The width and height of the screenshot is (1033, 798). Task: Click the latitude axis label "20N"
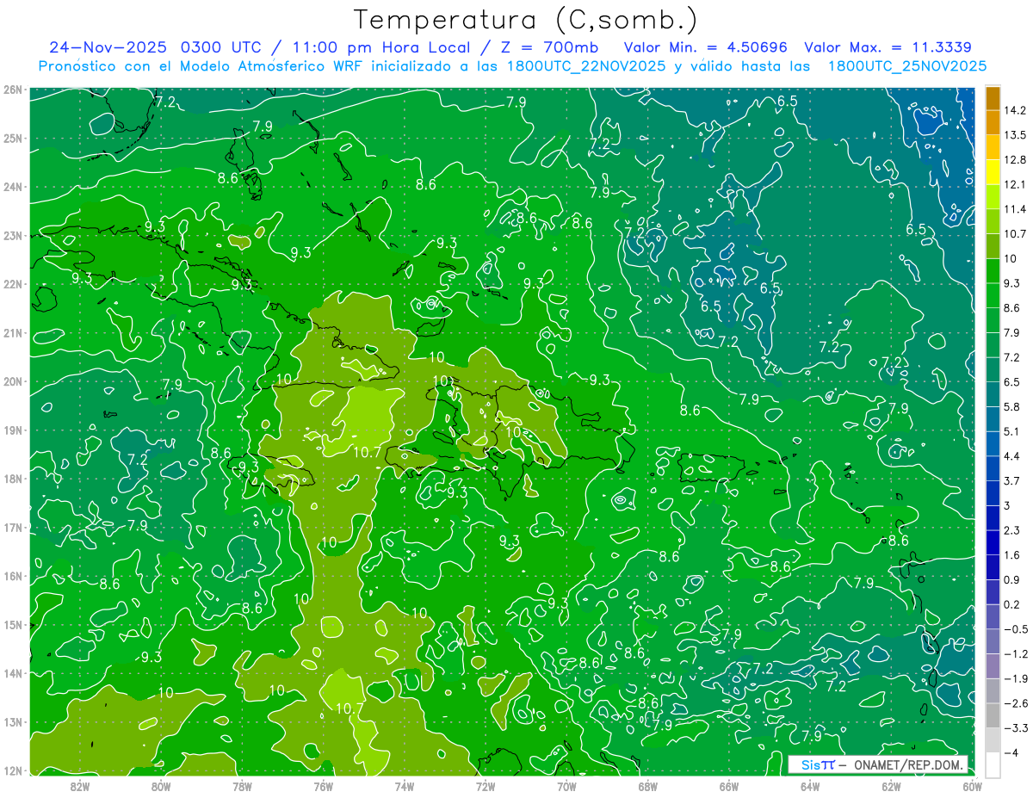[x=13, y=381]
